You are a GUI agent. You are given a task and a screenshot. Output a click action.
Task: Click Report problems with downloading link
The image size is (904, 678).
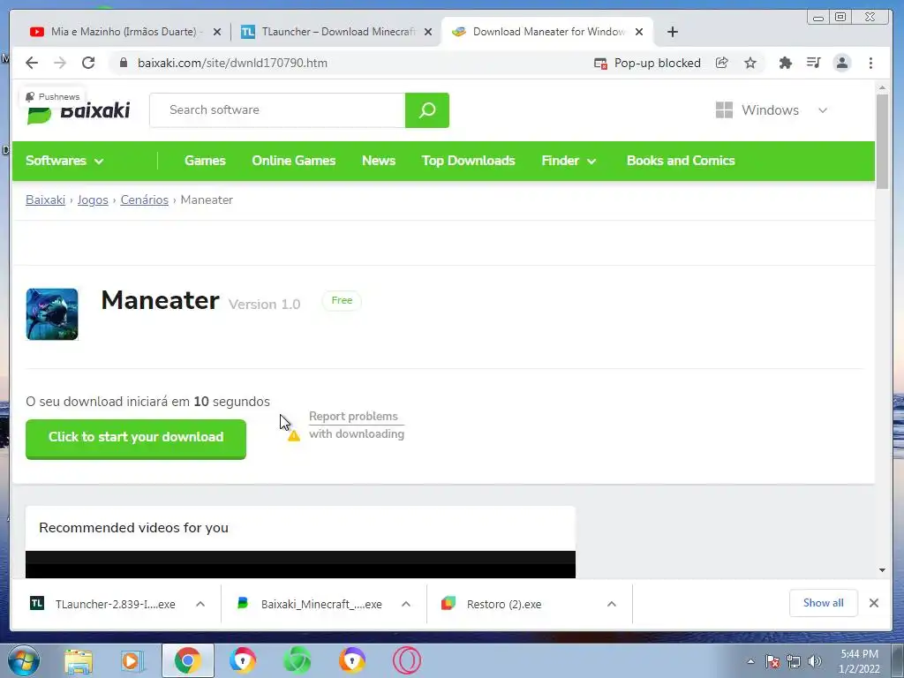[357, 425]
